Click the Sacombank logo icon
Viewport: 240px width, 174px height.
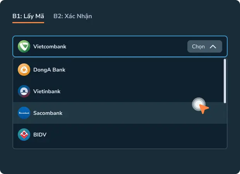point(24,113)
